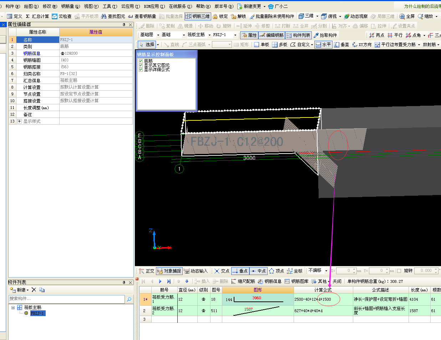Select 水平 horizontal placement
Screen dimensions: 441x340
pyautogui.click(x=323, y=45)
